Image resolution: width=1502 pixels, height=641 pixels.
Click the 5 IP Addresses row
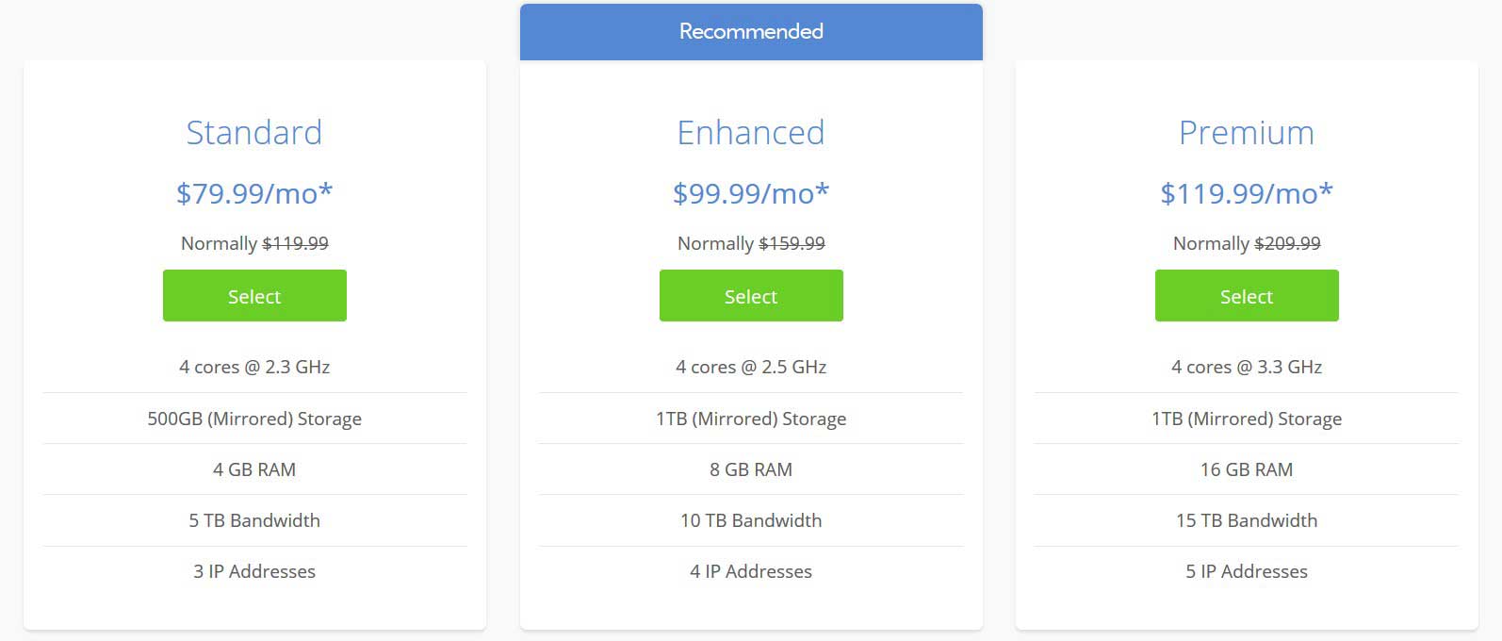[1247, 571]
